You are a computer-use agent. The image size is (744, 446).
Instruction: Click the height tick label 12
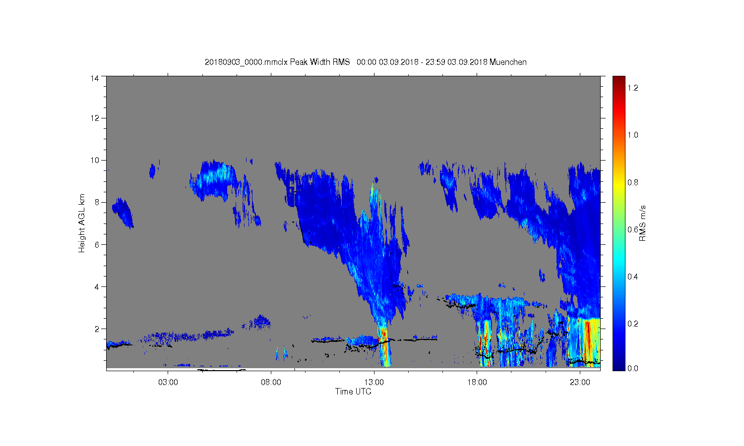pos(95,118)
